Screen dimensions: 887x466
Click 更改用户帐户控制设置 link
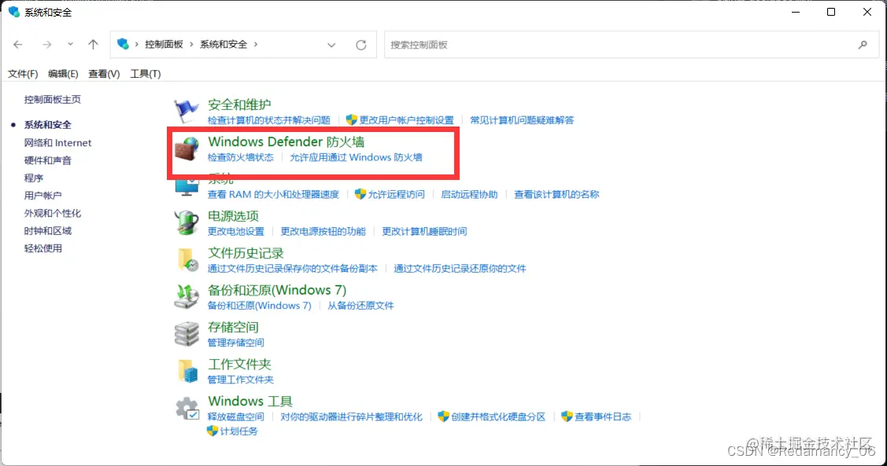406,120
